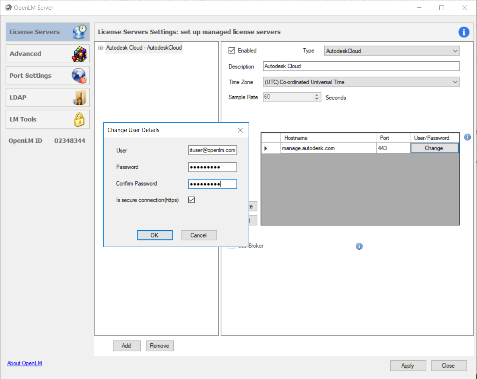The height and width of the screenshot is (379, 477).
Task: Follow the About OpenLM link
Action: (24, 363)
